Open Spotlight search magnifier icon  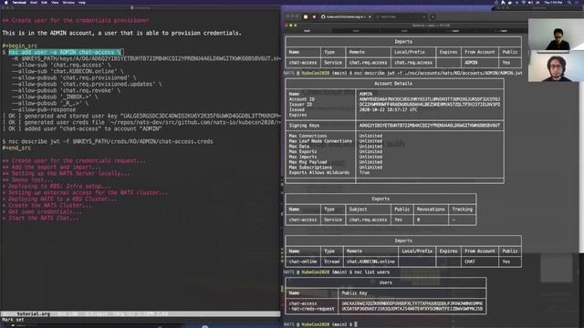tap(569, 2)
